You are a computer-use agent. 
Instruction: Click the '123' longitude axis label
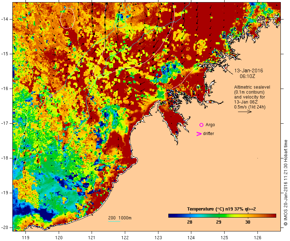158,237
